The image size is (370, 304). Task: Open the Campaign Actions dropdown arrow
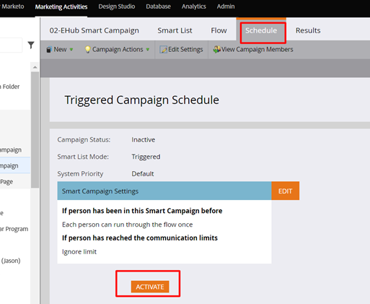point(148,49)
